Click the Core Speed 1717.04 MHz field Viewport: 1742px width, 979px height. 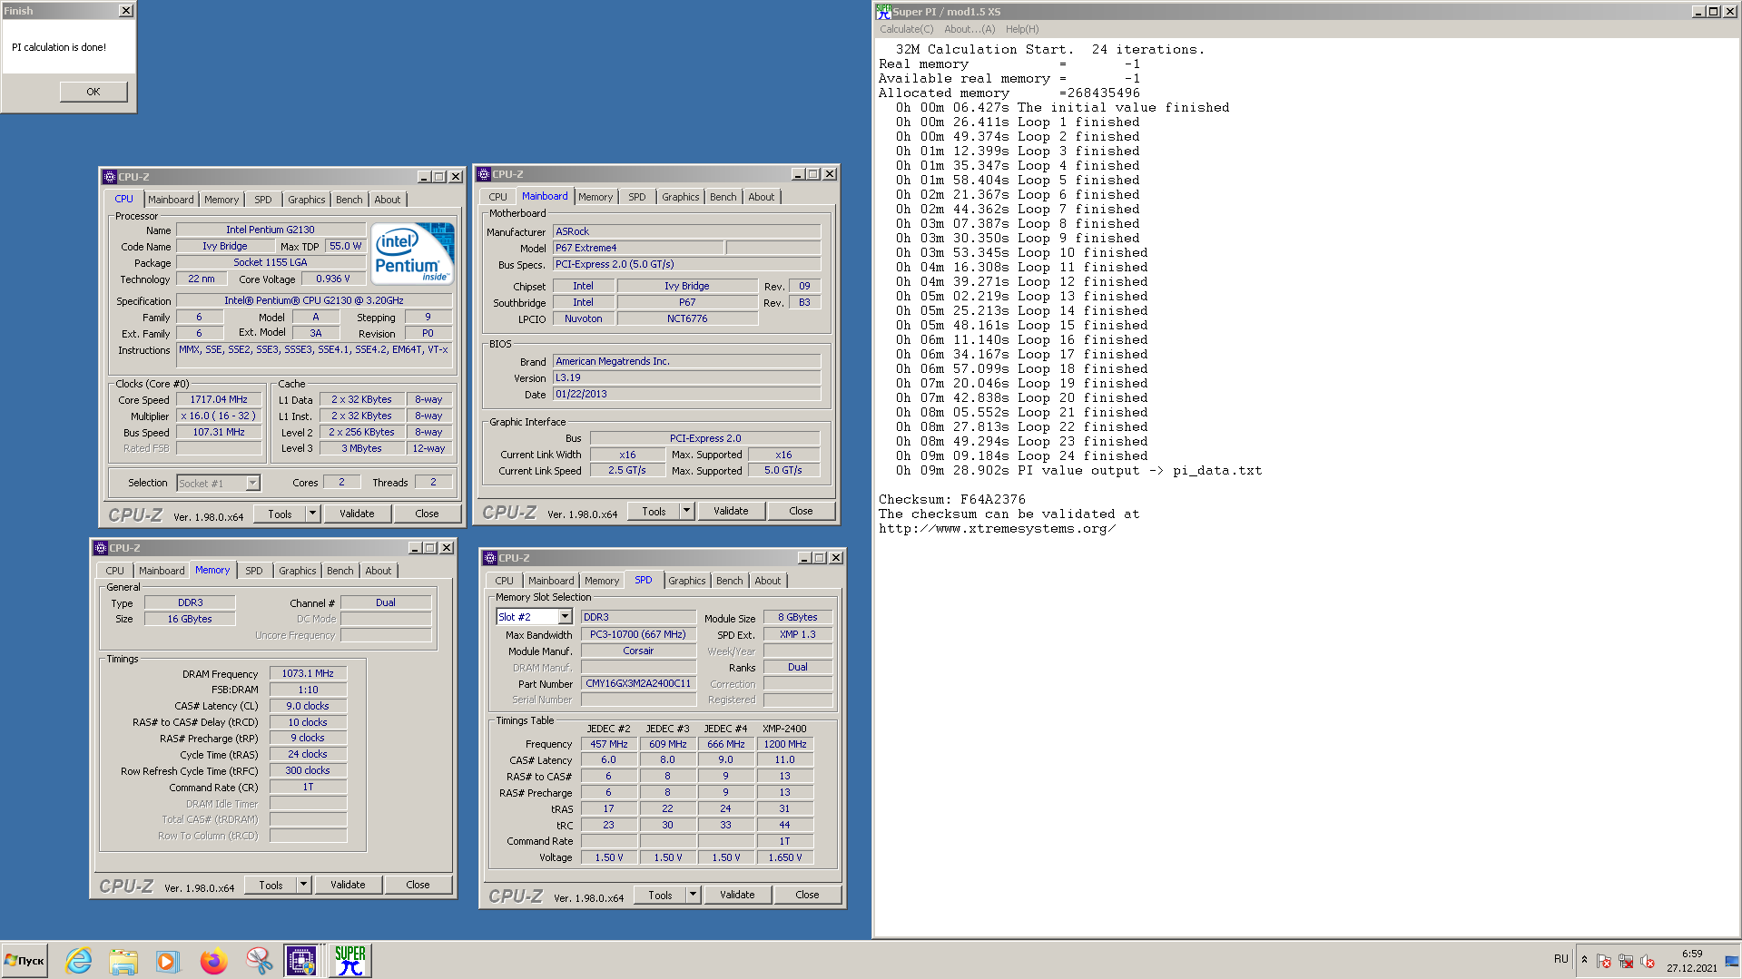point(219,399)
